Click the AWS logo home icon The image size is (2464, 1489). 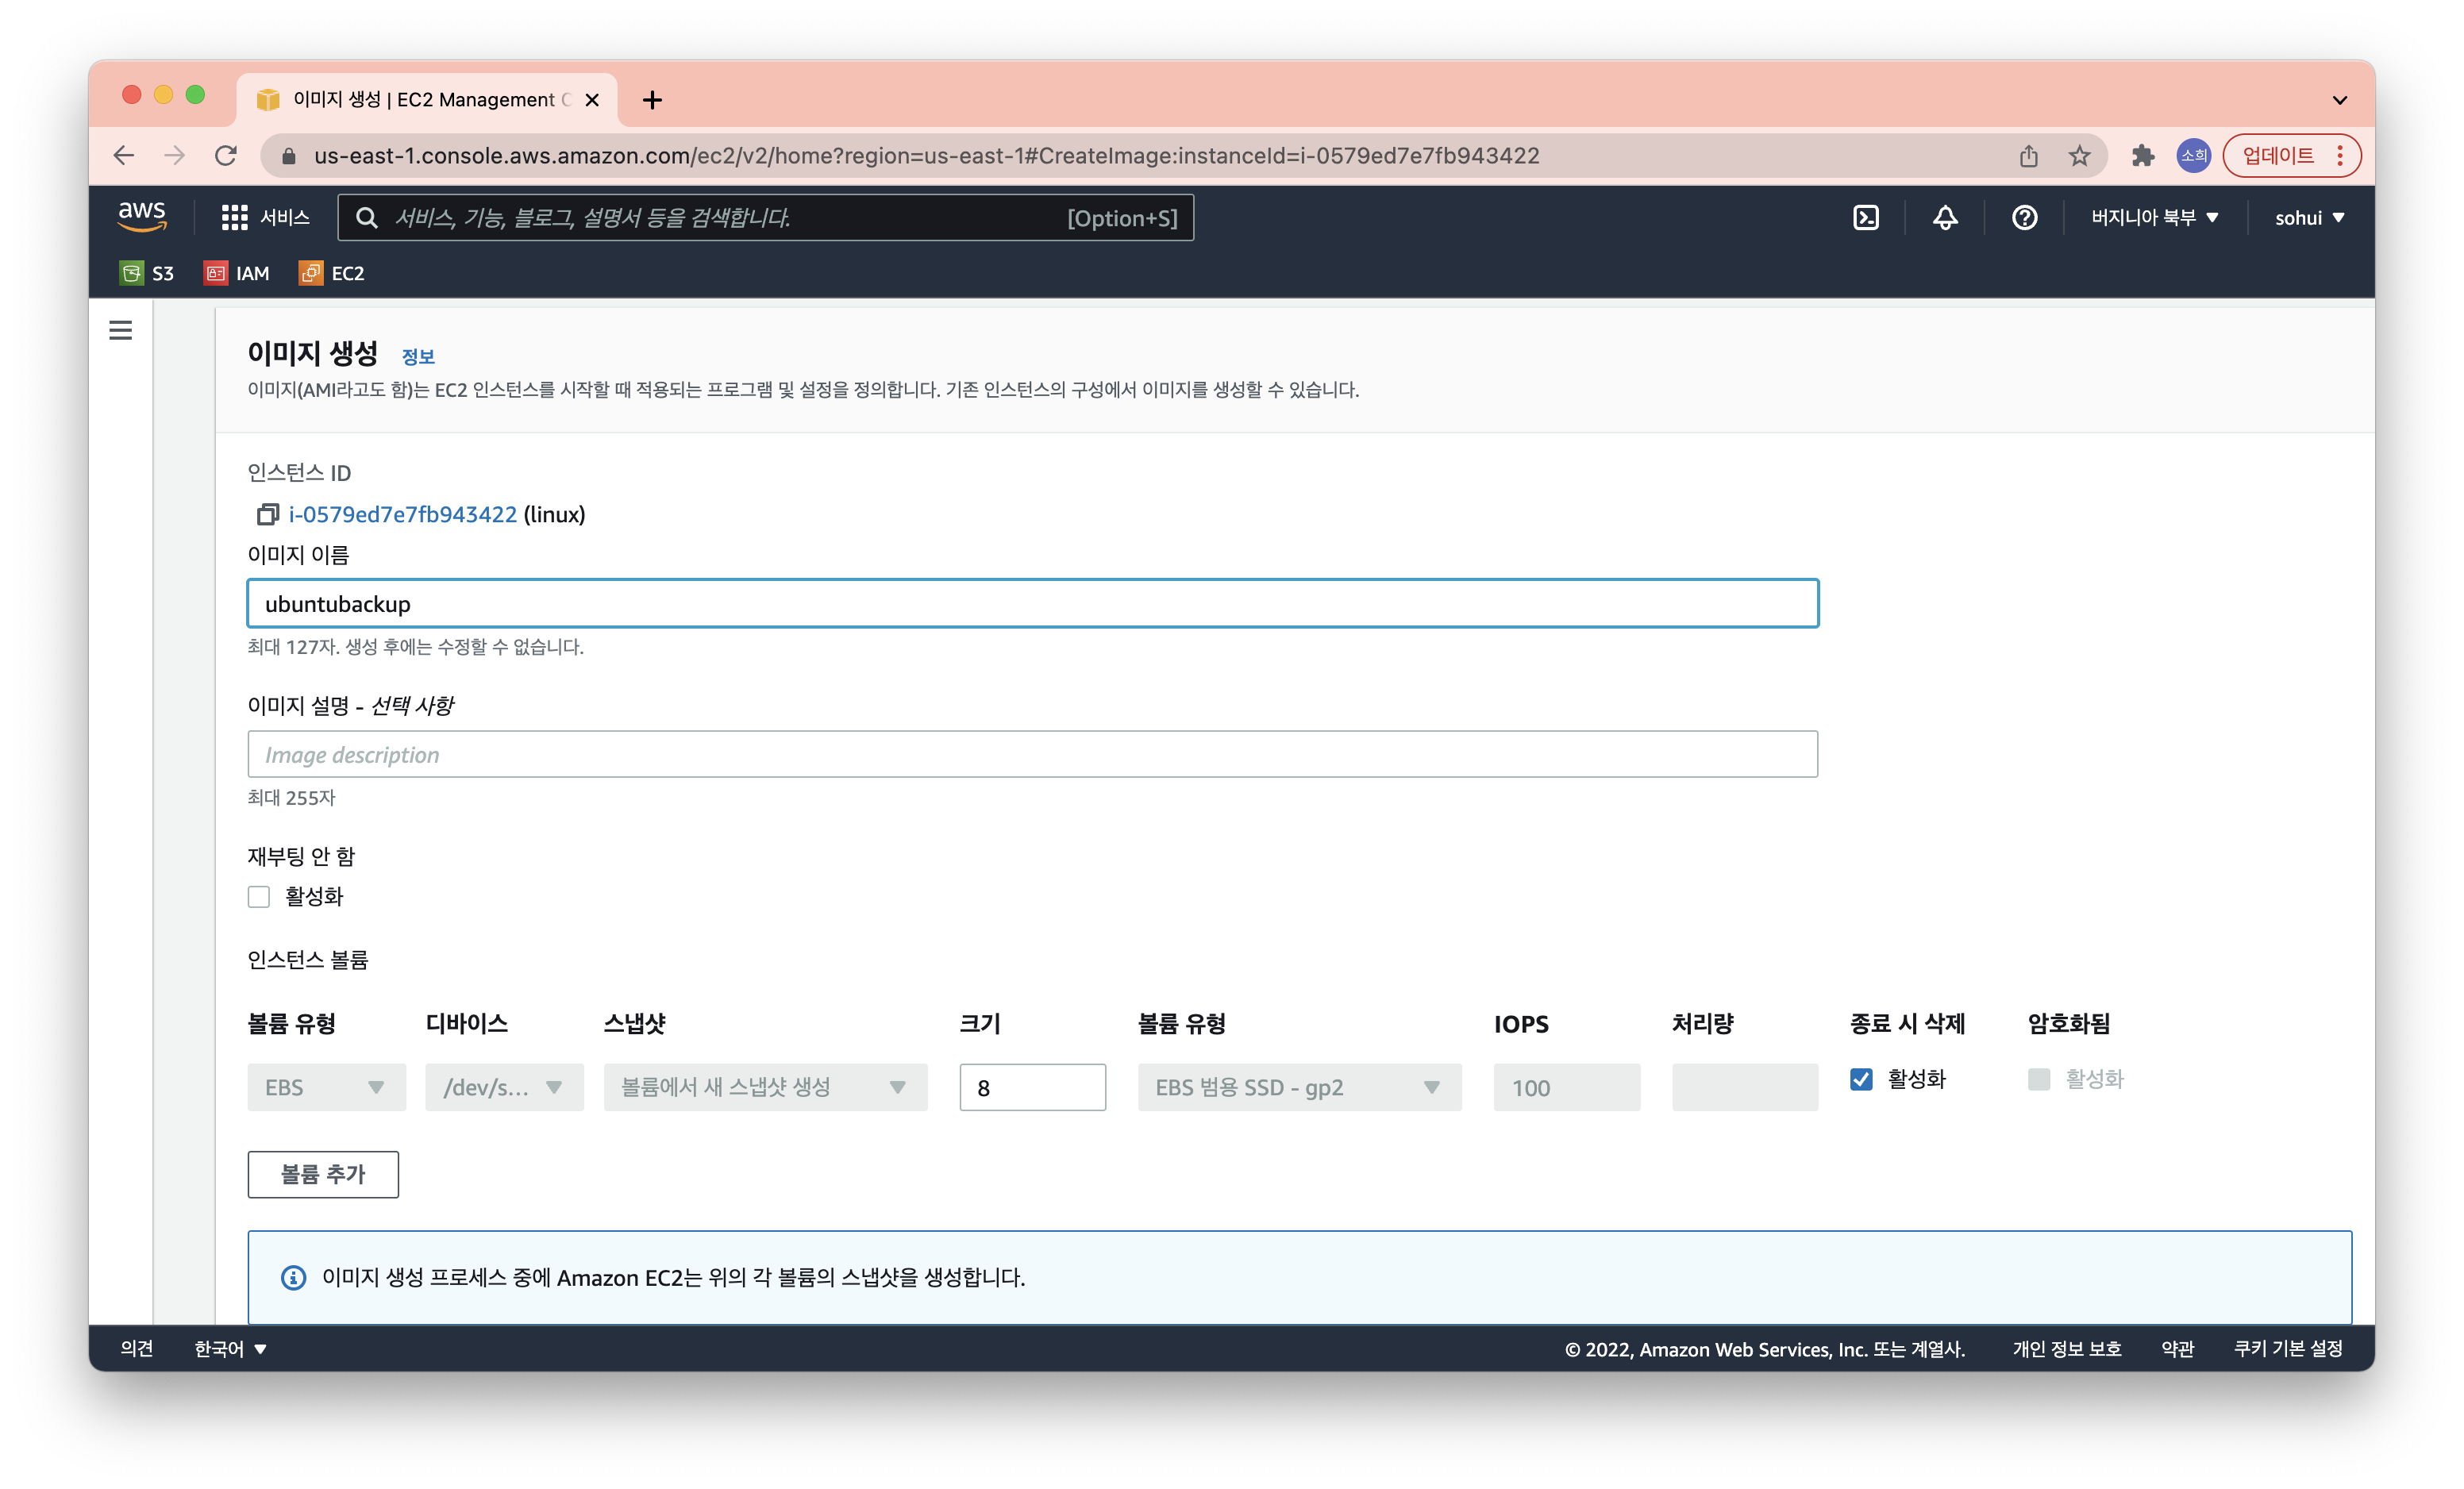142,217
